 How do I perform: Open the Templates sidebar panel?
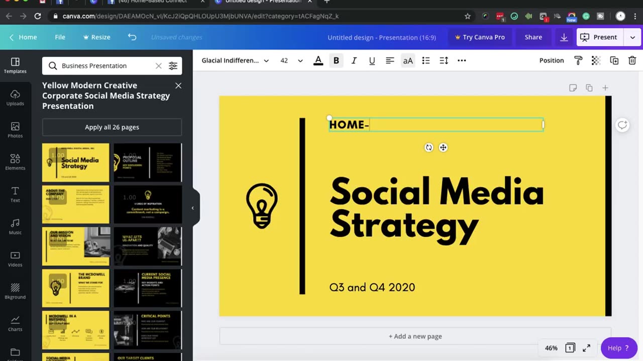15,66
